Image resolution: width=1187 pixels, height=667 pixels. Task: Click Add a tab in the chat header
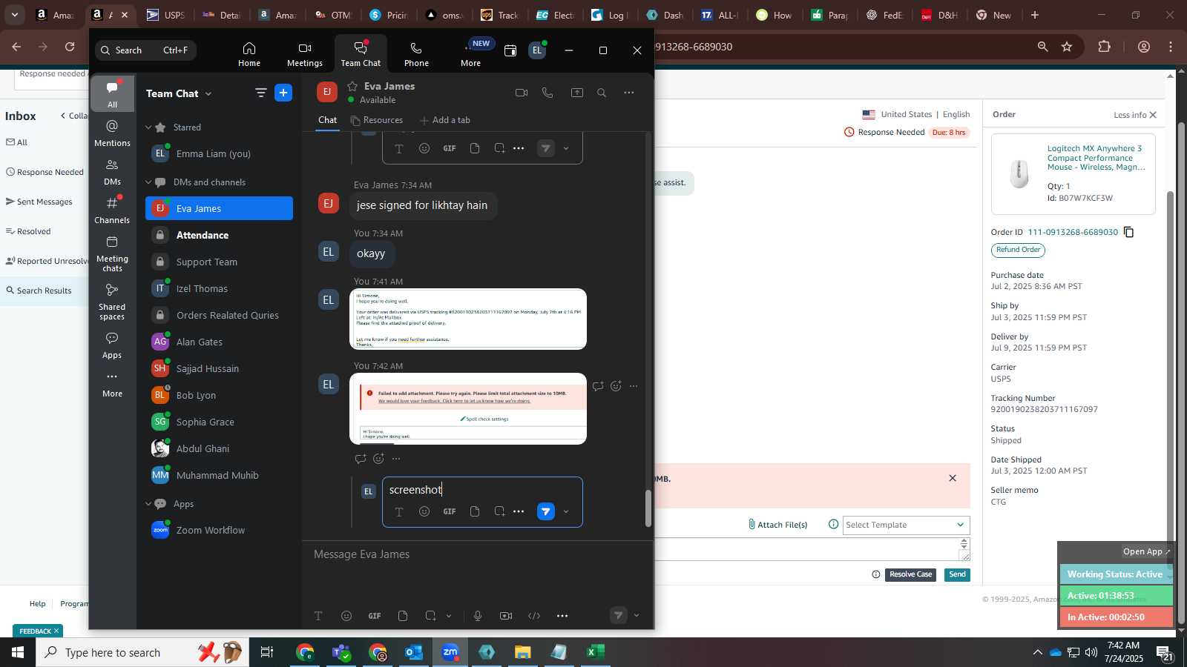445,120
